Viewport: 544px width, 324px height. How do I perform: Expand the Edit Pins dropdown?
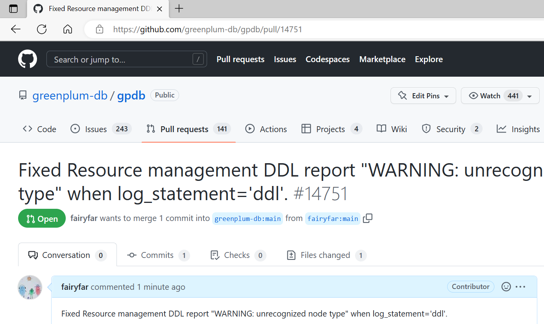[x=423, y=96]
